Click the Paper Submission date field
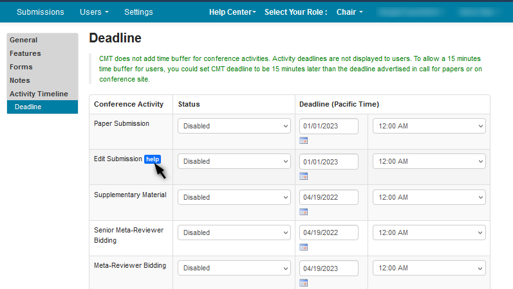The height and width of the screenshot is (289, 513). [328, 126]
